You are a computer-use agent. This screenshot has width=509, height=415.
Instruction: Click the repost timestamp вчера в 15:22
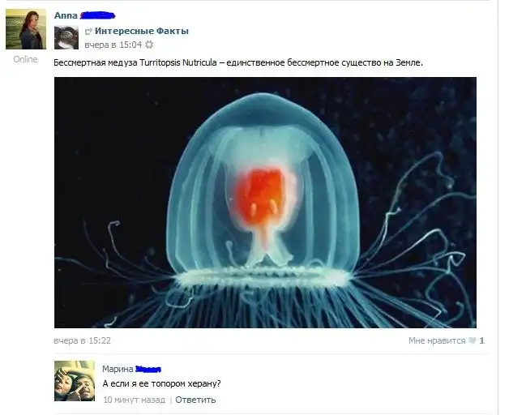[82, 340]
